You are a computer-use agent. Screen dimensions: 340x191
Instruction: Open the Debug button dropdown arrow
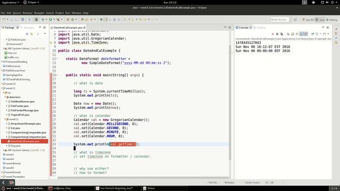[x=46, y=20]
